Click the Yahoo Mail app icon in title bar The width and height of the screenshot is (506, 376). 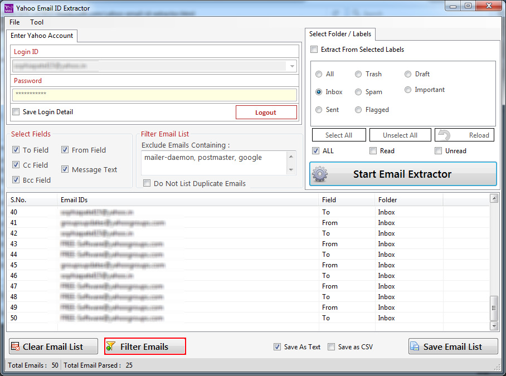[9, 8]
